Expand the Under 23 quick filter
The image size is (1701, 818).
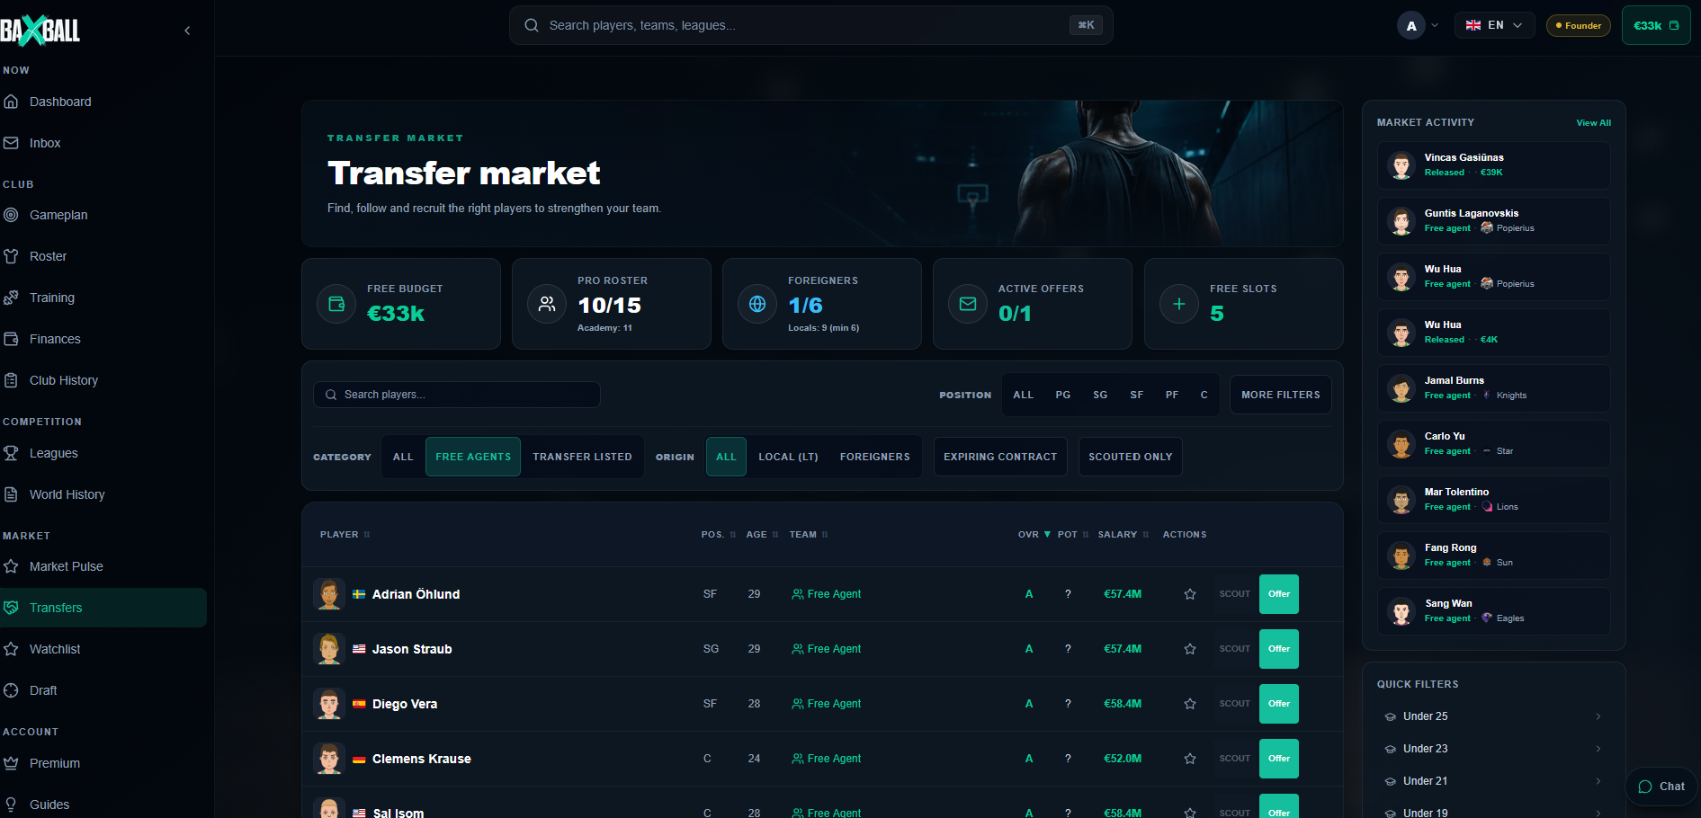1493,749
